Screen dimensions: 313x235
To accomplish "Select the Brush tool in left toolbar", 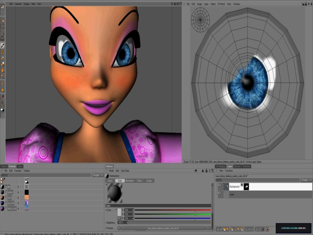I will click(2, 46).
